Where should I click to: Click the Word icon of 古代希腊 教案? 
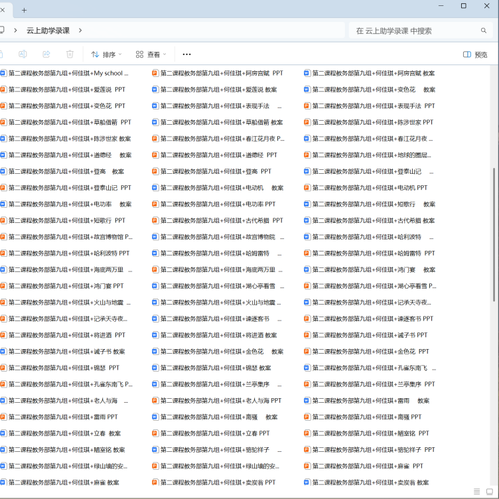tap(307, 220)
